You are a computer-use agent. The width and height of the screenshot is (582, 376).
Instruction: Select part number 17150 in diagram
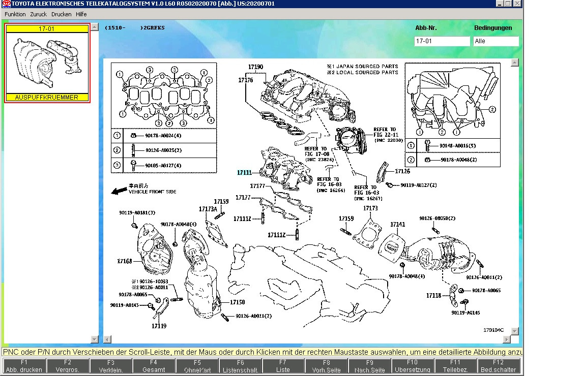[237, 302]
